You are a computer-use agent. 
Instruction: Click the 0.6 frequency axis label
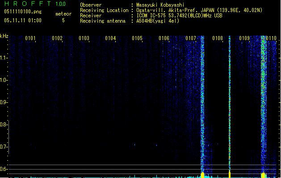click(4, 169)
